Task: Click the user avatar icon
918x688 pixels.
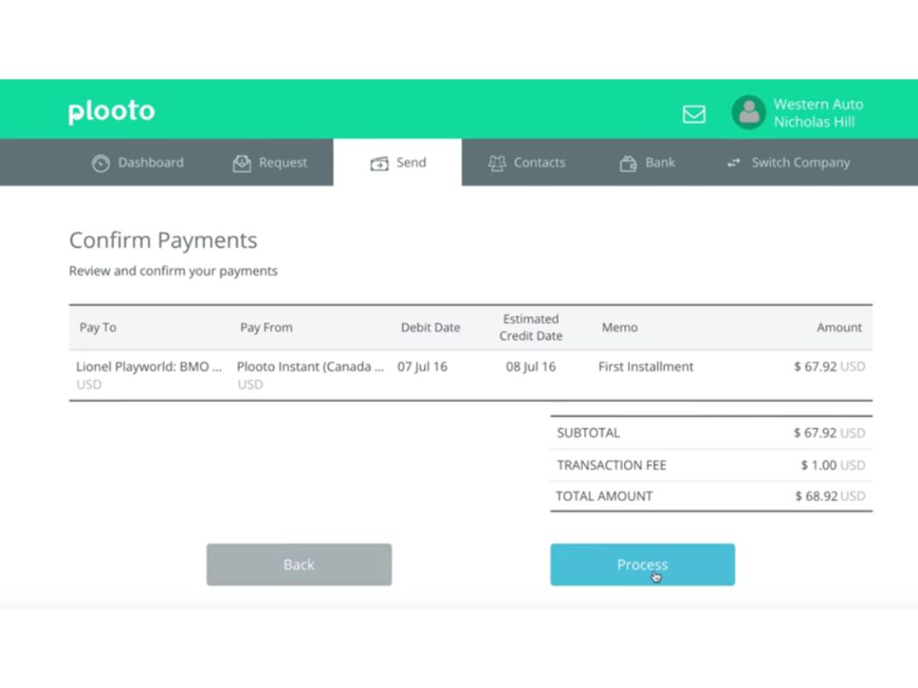Action: pyautogui.click(x=748, y=112)
